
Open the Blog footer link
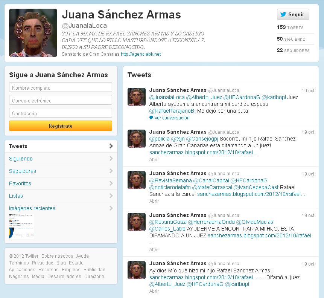click(61, 263)
